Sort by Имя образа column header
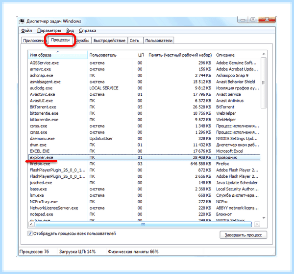The image size is (294, 274). pos(57,55)
